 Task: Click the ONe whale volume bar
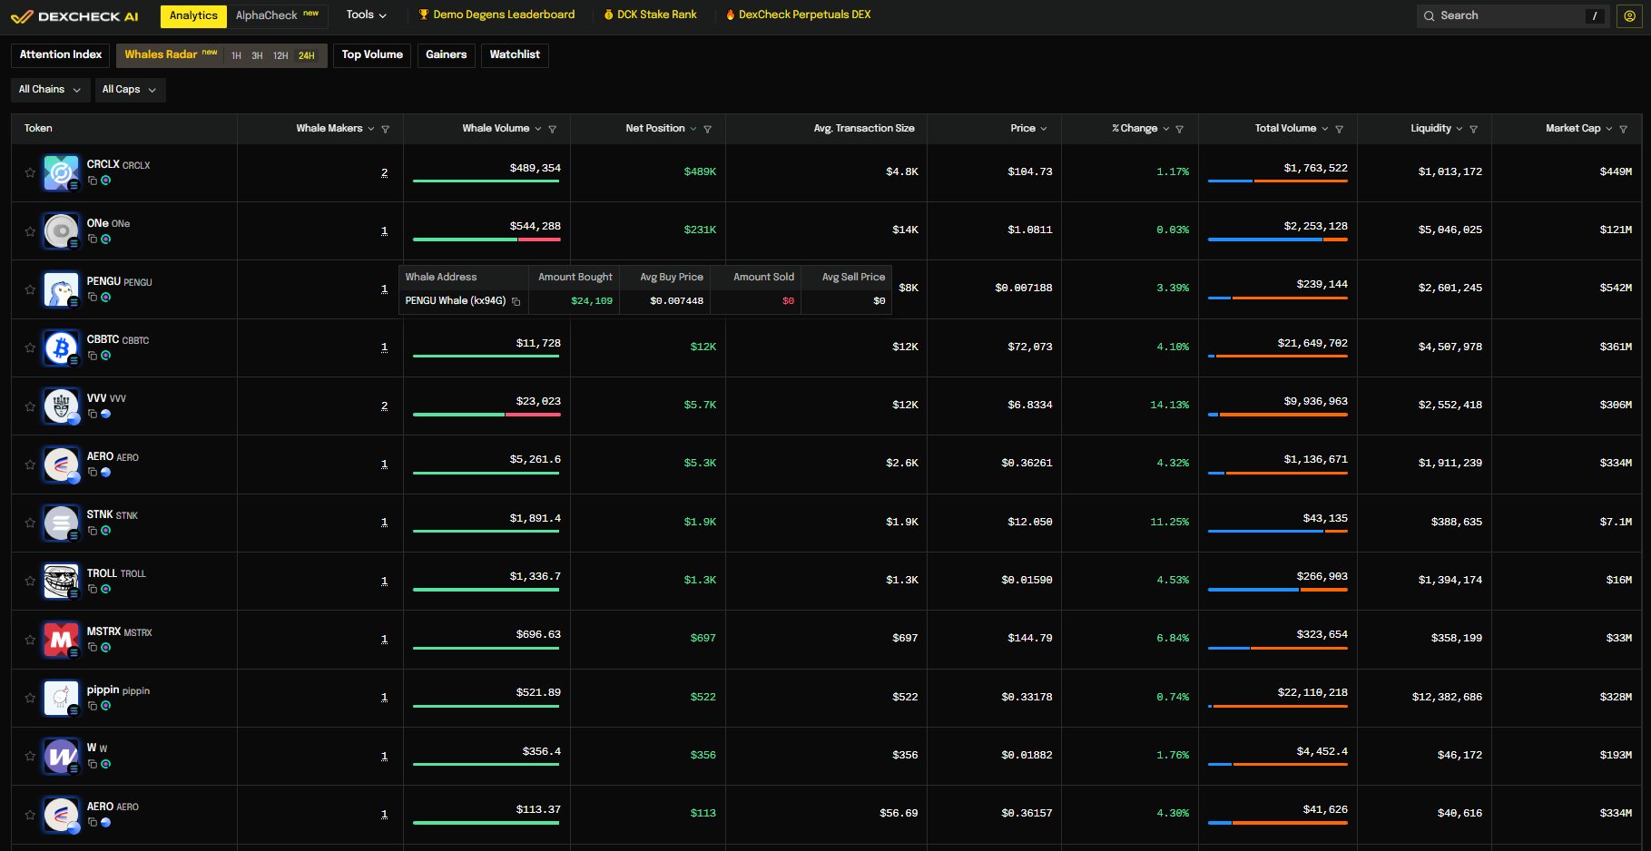486,240
